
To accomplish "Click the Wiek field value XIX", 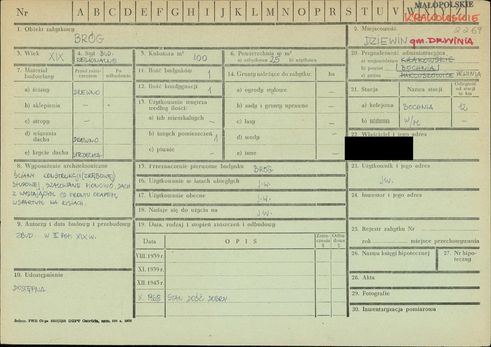I will (56, 57).
